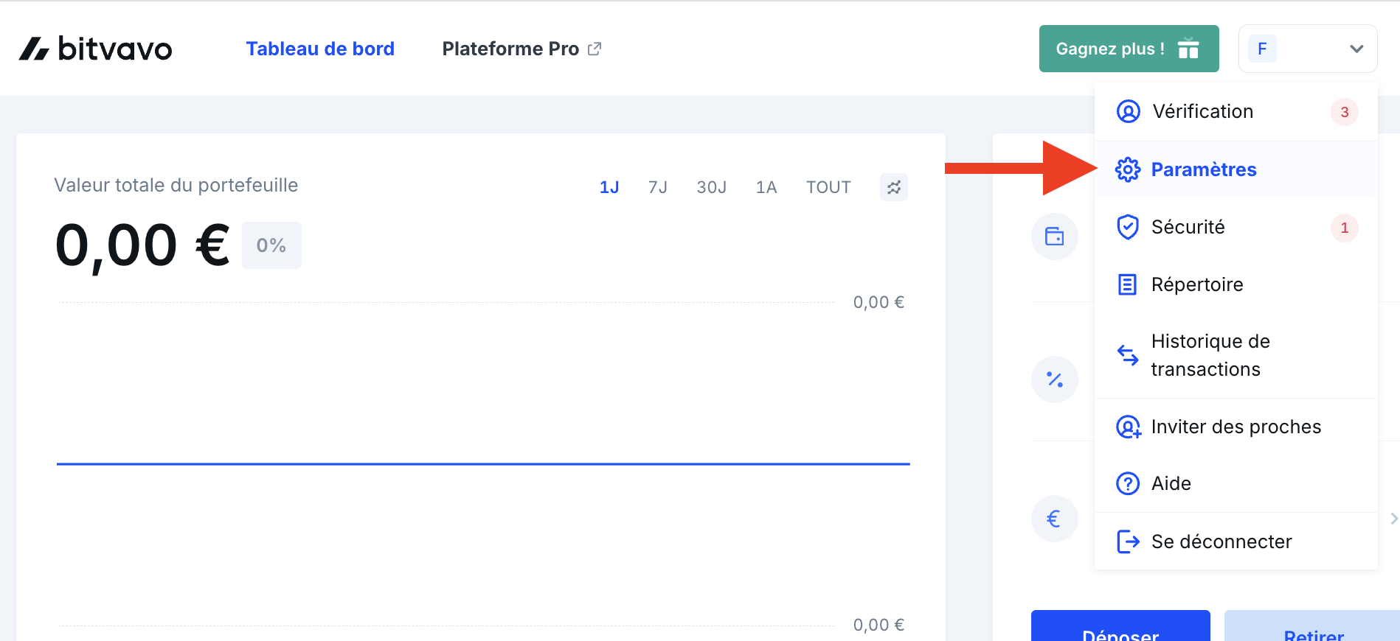
Task: Click the external link icon beside Plateforme Pro
Action: pyautogui.click(x=595, y=49)
